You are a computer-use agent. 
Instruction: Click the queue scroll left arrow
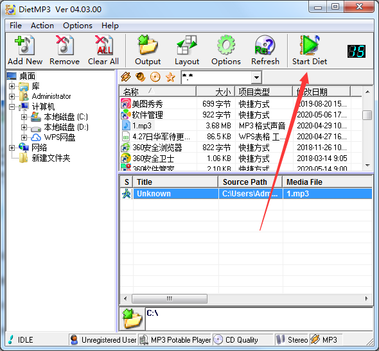[x=125, y=298]
